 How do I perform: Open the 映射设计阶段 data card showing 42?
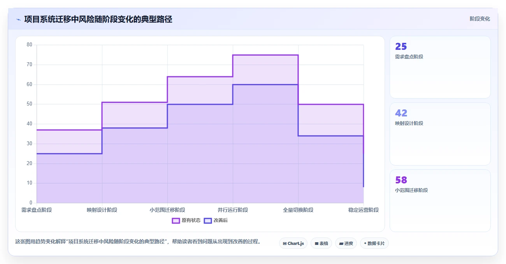pyautogui.click(x=440, y=134)
